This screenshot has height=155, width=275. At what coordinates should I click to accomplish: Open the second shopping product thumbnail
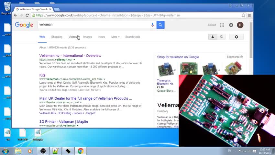(x=189, y=68)
